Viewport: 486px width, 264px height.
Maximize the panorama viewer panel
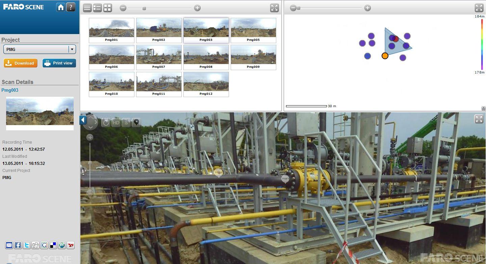point(479,119)
